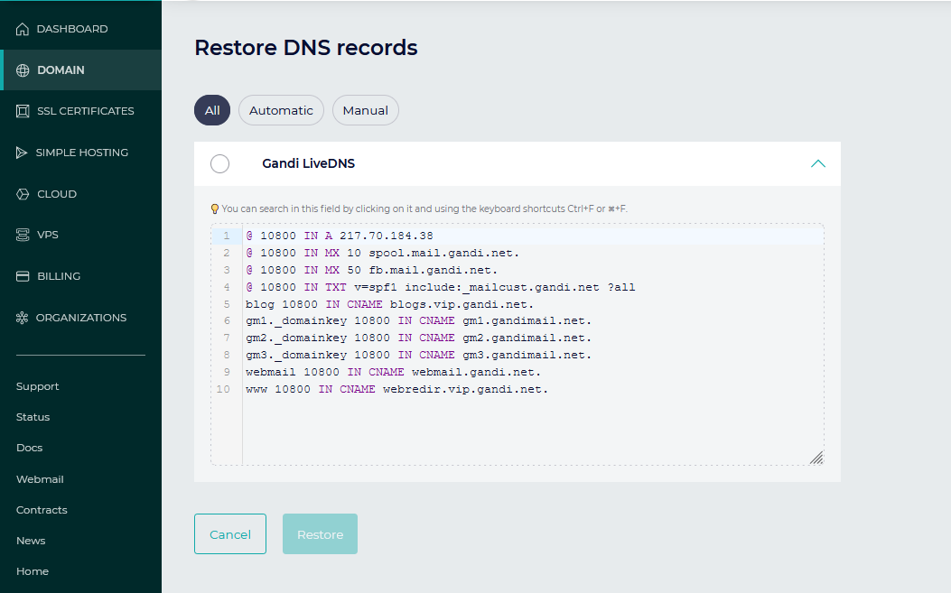The height and width of the screenshot is (593, 951).
Task: Open the Support link
Action: click(x=38, y=386)
